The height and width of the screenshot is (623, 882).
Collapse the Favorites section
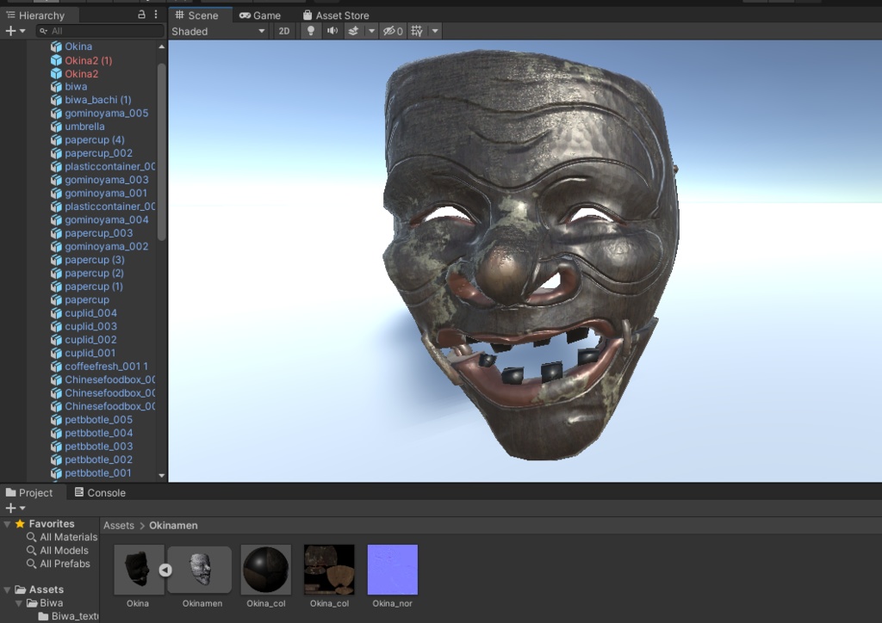[x=8, y=524]
